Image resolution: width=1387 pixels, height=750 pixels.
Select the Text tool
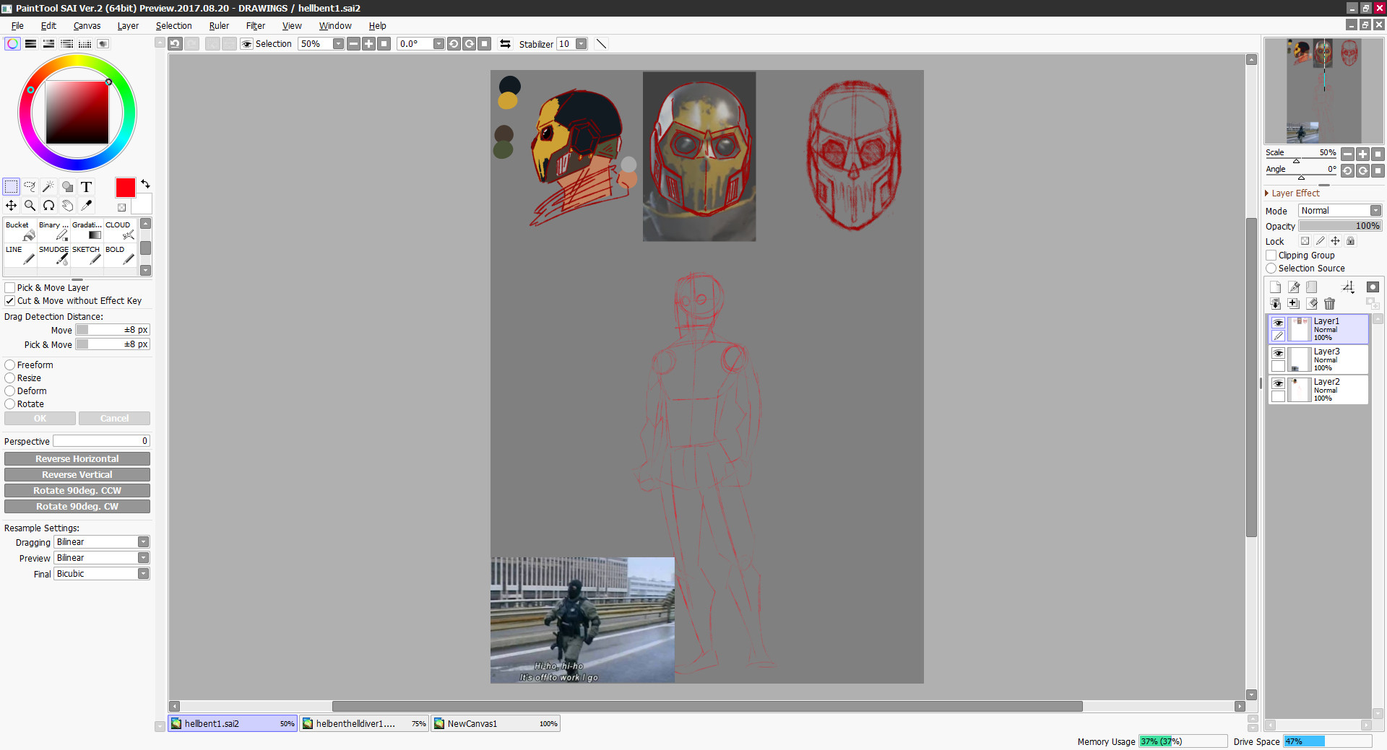coord(86,187)
